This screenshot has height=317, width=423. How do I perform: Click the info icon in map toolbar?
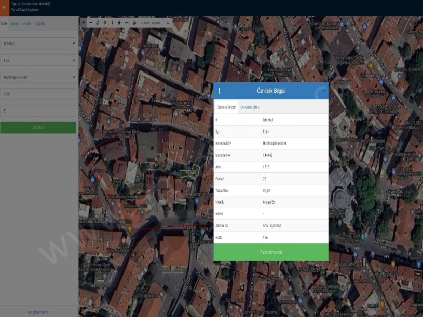coord(112,23)
